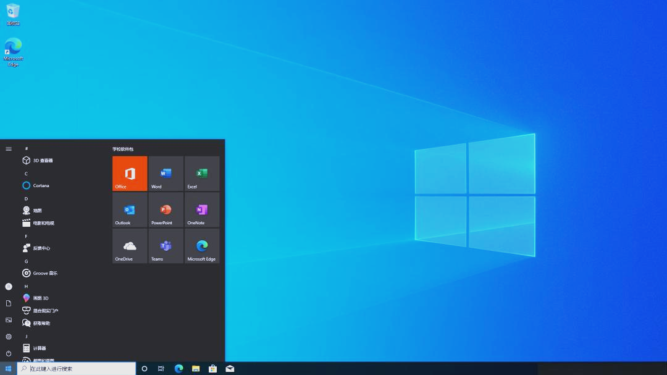The image size is (667, 375).
Task: Open the orange Office tile
Action: (128, 174)
